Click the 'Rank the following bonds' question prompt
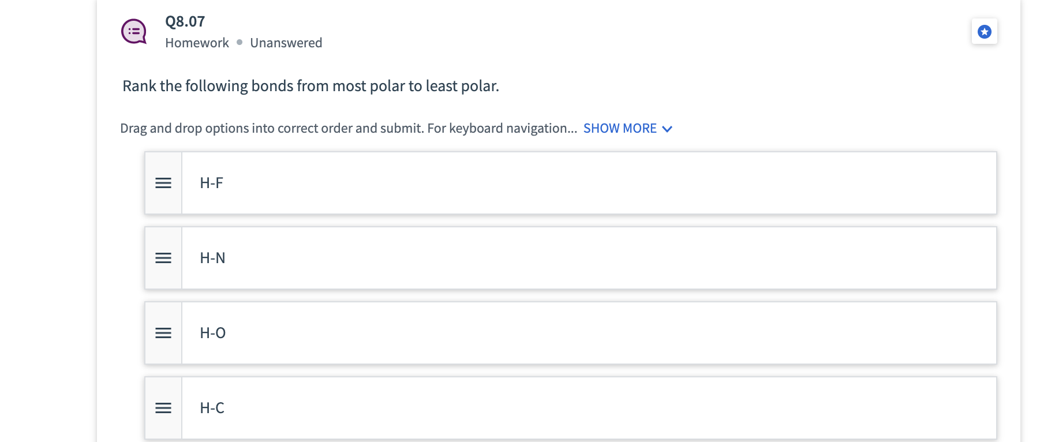The height and width of the screenshot is (442, 1040). (310, 86)
